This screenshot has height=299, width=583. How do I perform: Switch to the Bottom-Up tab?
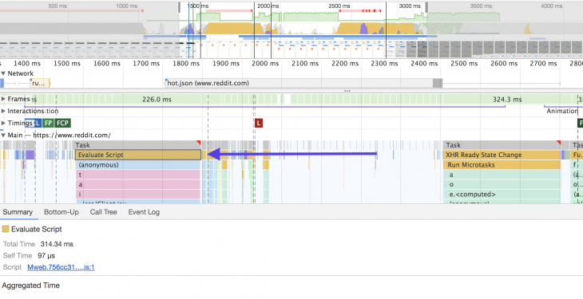click(x=61, y=212)
